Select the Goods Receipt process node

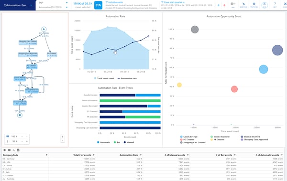click(20, 79)
